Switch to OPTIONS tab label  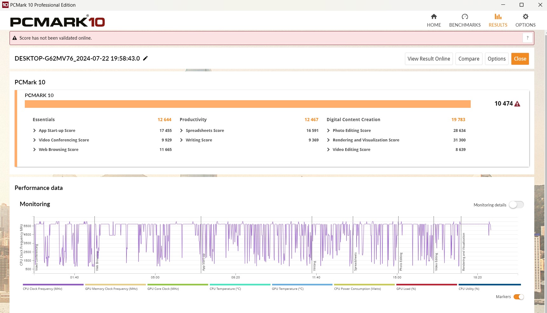click(525, 25)
